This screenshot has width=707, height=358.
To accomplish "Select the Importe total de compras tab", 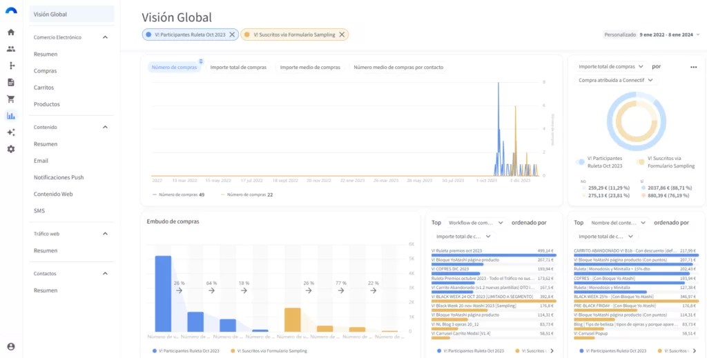I will click(x=238, y=68).
